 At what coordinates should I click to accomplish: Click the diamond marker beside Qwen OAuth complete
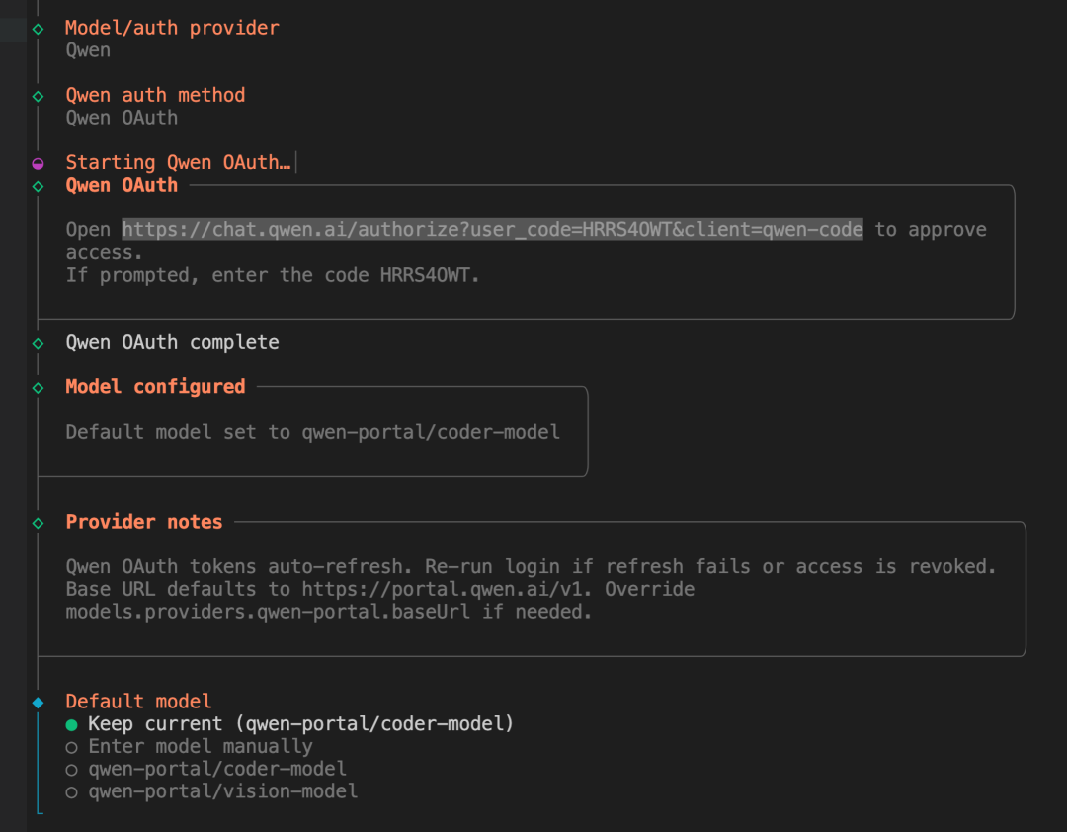click(x=39, y=343)
